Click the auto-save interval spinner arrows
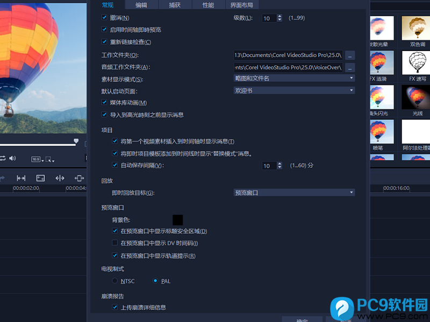 [279, 166]
